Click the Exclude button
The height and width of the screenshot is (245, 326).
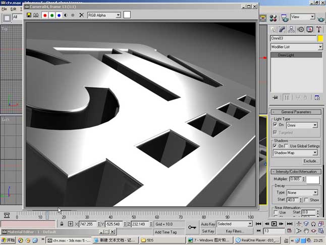[x=310, y=161]
